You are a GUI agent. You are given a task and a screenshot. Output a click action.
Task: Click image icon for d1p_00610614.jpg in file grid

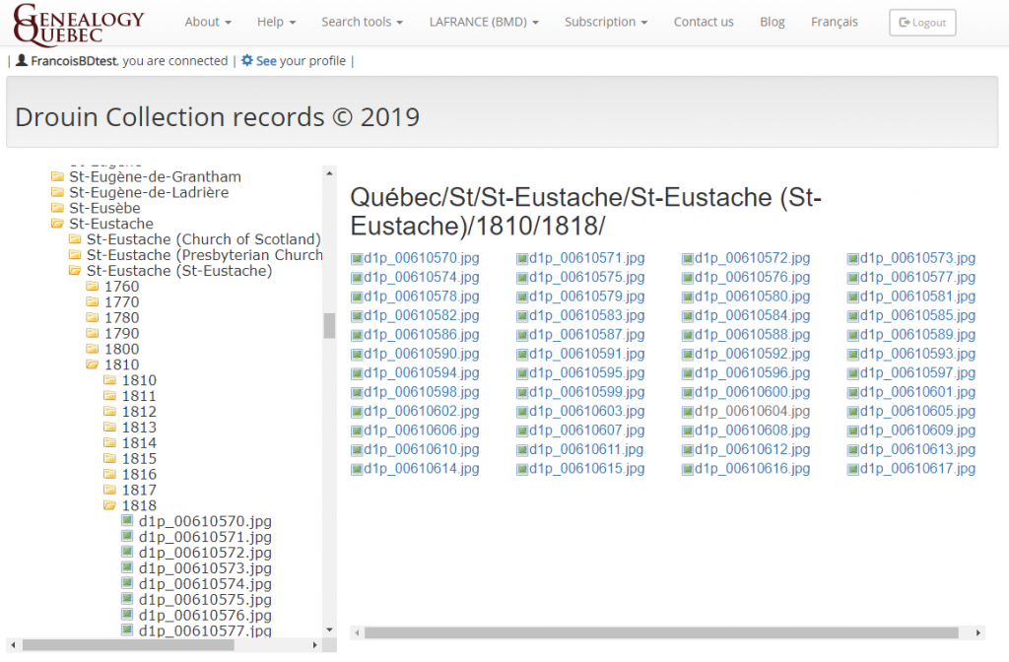[x=357, y=469]
